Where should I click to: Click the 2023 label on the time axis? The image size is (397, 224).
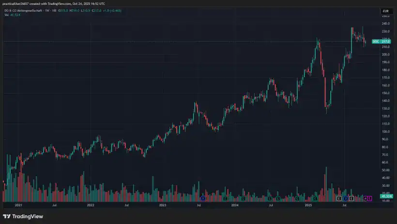pos(163,206)
